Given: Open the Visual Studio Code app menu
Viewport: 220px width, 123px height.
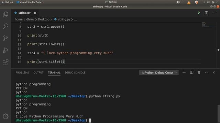Looking at the screenshot, I should pyautogui.click(x=30, y=2).
